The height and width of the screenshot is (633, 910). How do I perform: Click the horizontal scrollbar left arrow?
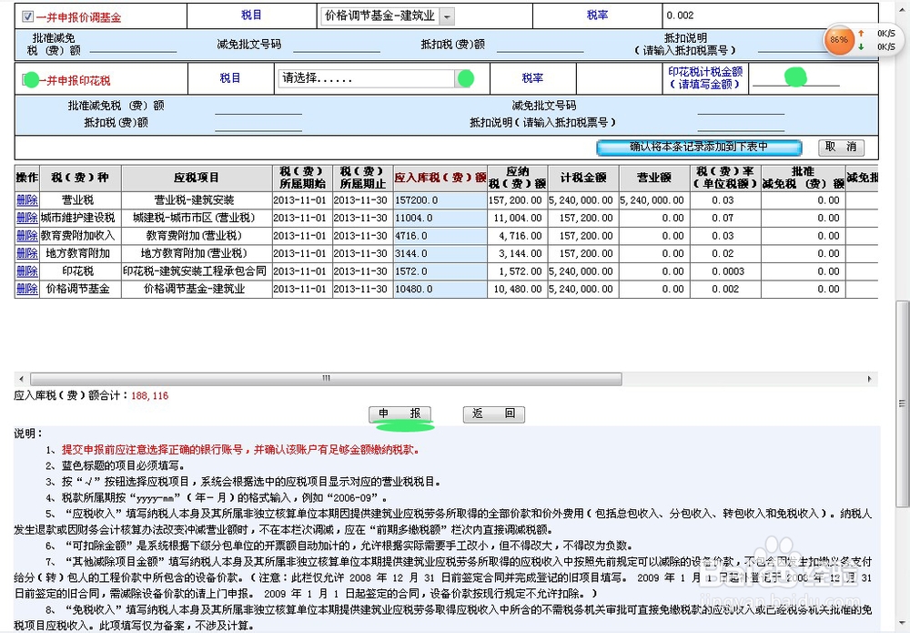(x=22, y=379)
